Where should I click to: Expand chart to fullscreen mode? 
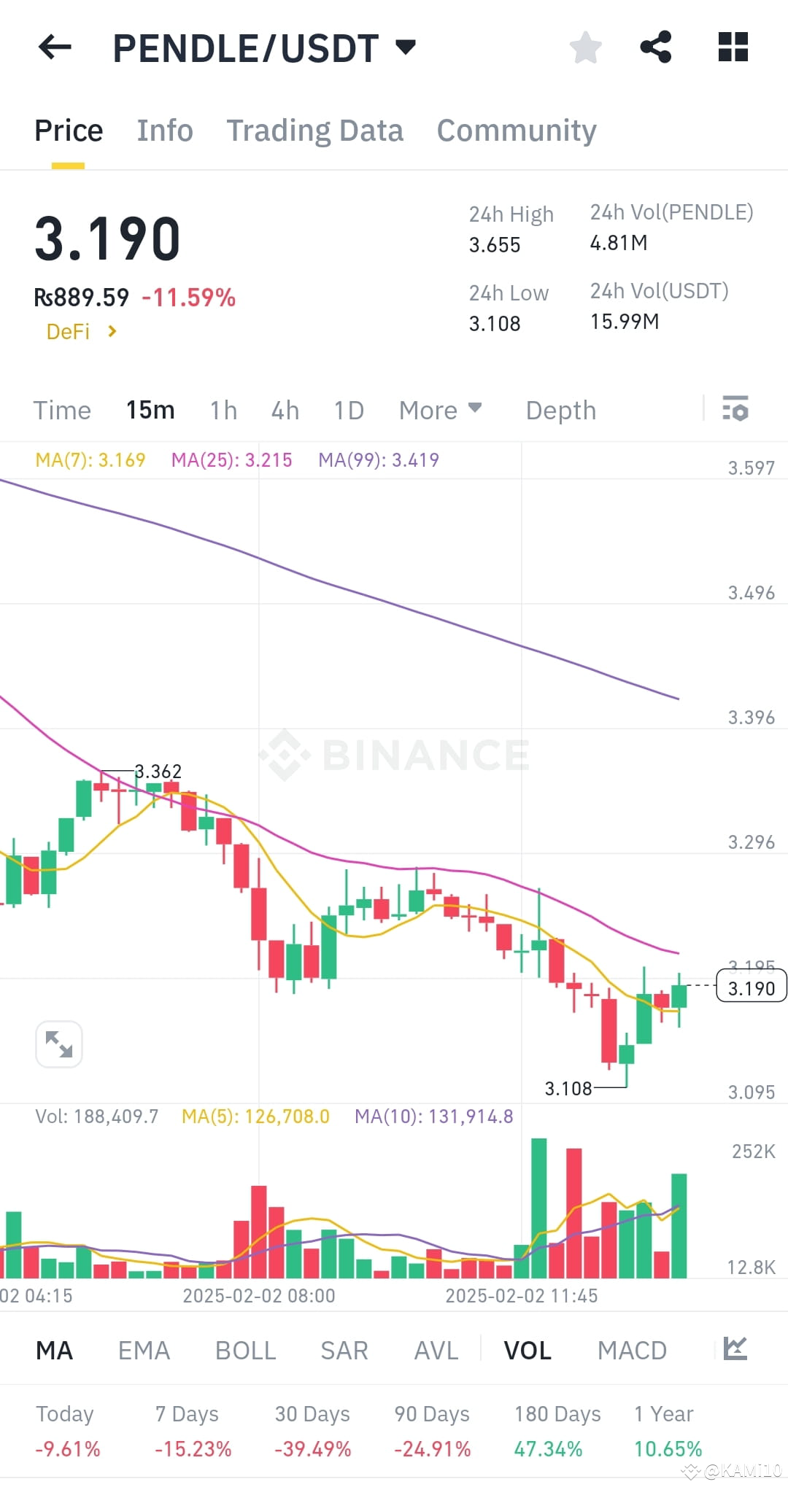pos(59,1044)
